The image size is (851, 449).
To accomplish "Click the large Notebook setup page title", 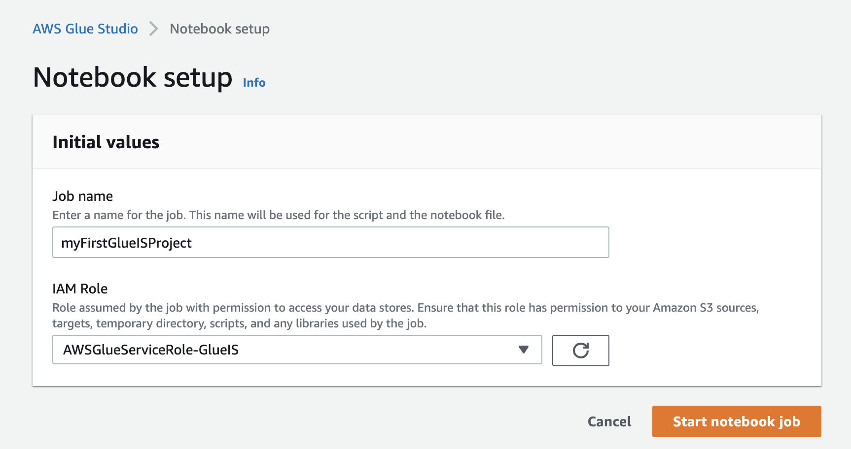I will tap(132, 78).
